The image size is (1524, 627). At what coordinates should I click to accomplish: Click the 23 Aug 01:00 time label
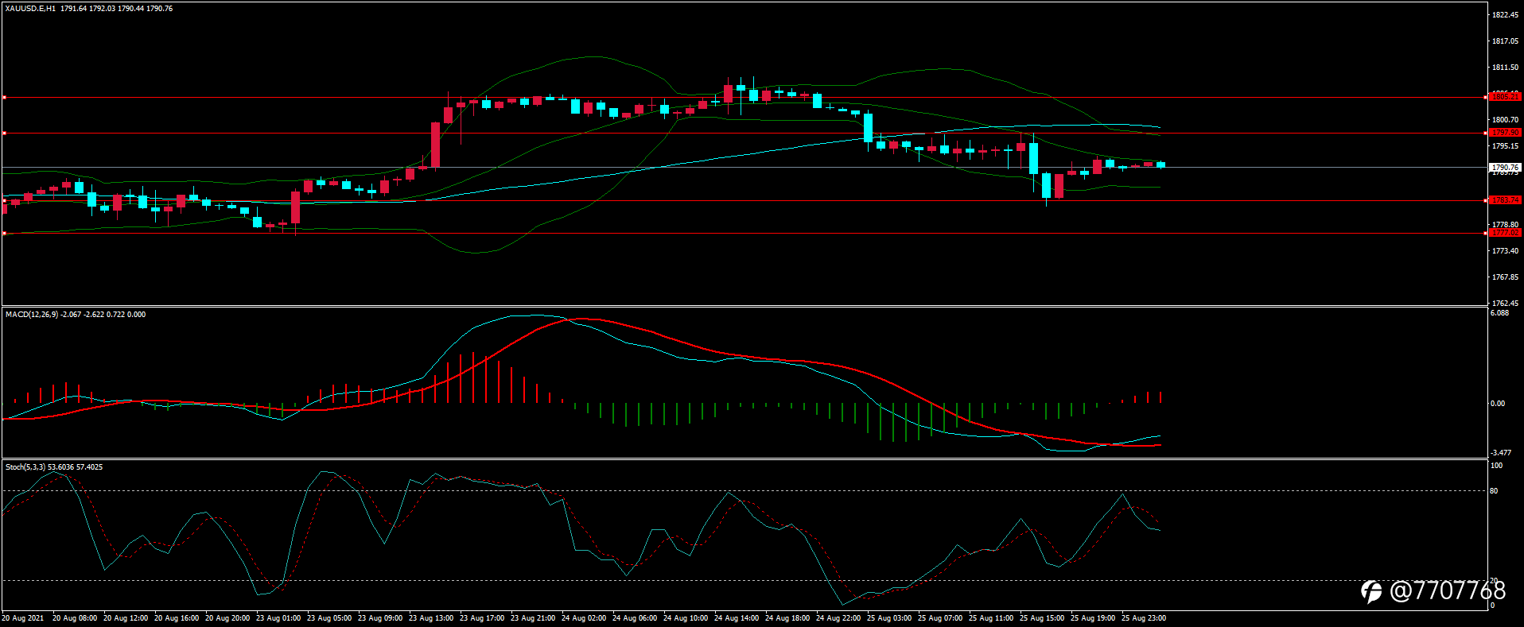point(278,618)
